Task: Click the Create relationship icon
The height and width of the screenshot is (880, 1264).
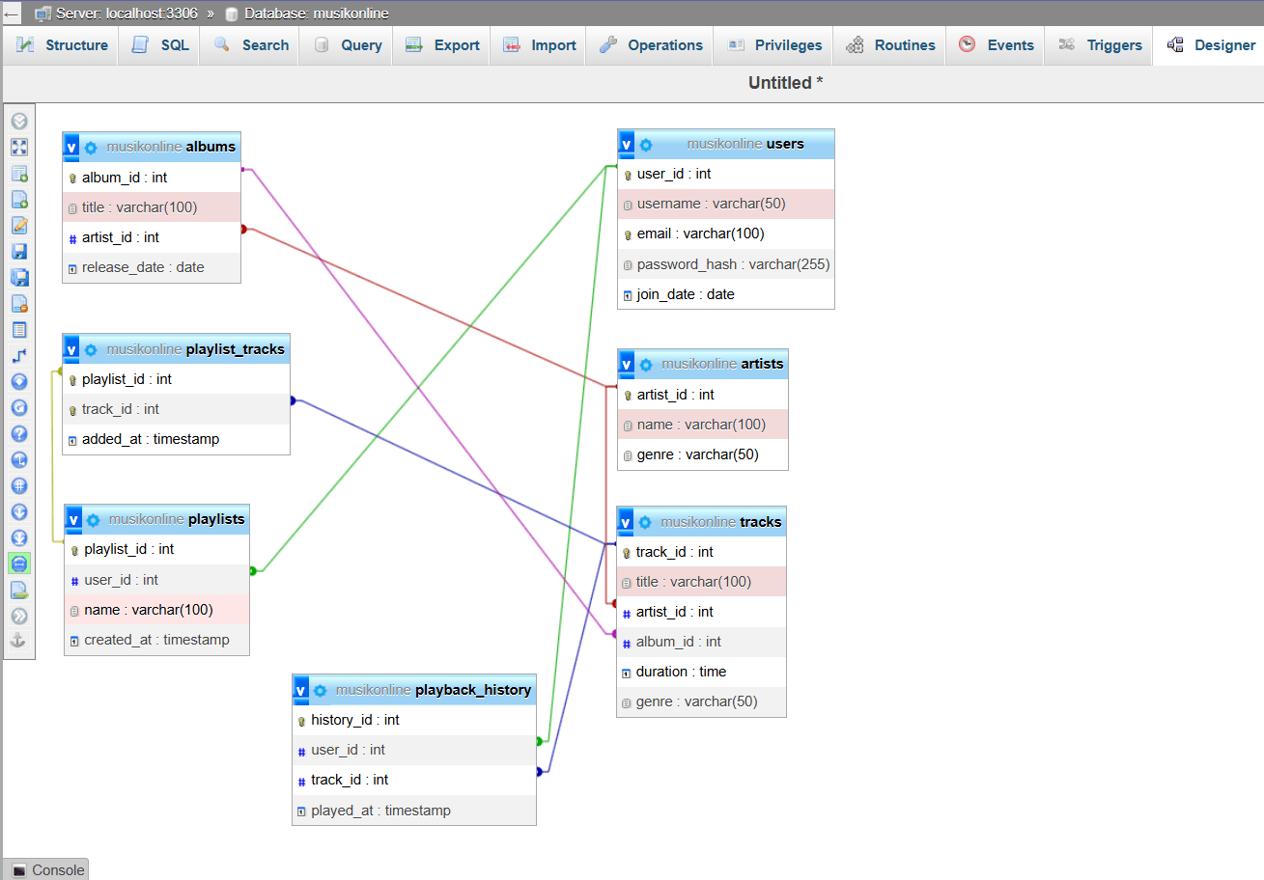Action: coord(19,356)
